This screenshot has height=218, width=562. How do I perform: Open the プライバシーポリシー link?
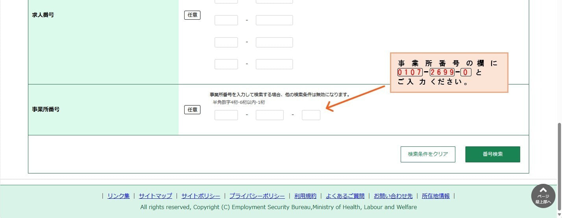257,196
